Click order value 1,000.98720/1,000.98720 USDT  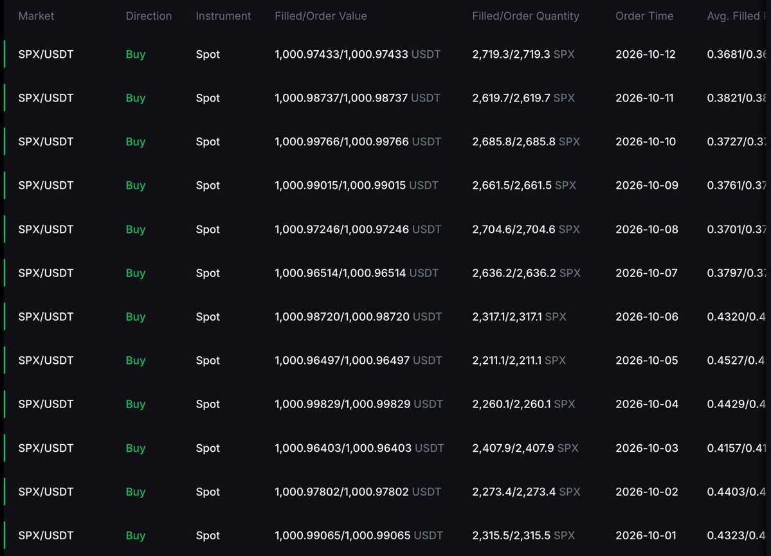point(358,317)
